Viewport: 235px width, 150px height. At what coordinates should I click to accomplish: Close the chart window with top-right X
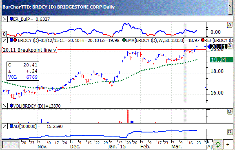click(x=231, y=6)
